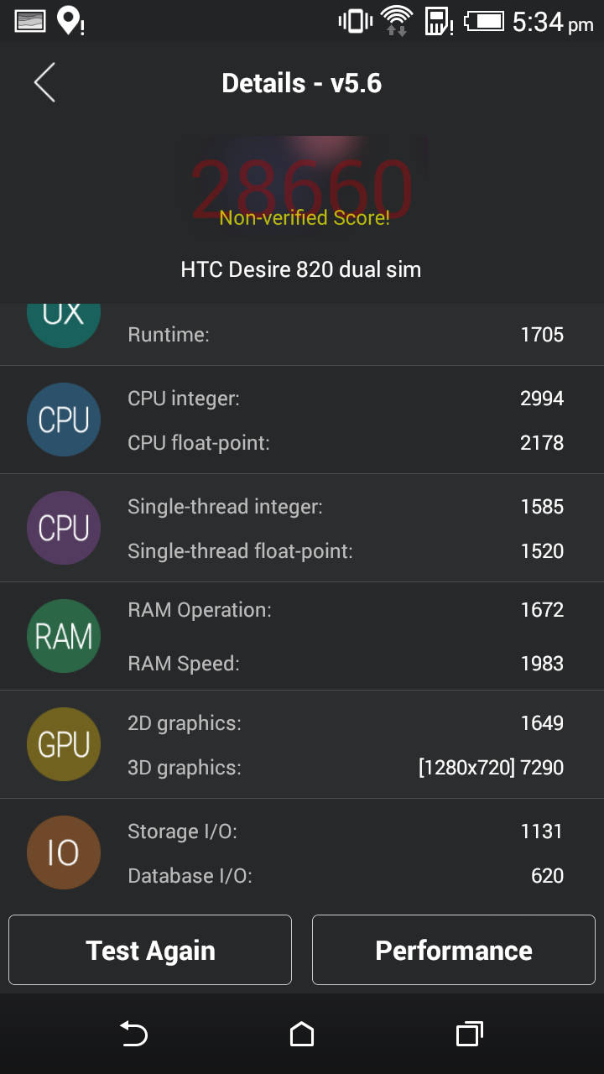The height and width of the screenshot is (1074, 604).
Task: Tap the brown IO category icon
Action: pyautogui.click(x=64, y=852)
